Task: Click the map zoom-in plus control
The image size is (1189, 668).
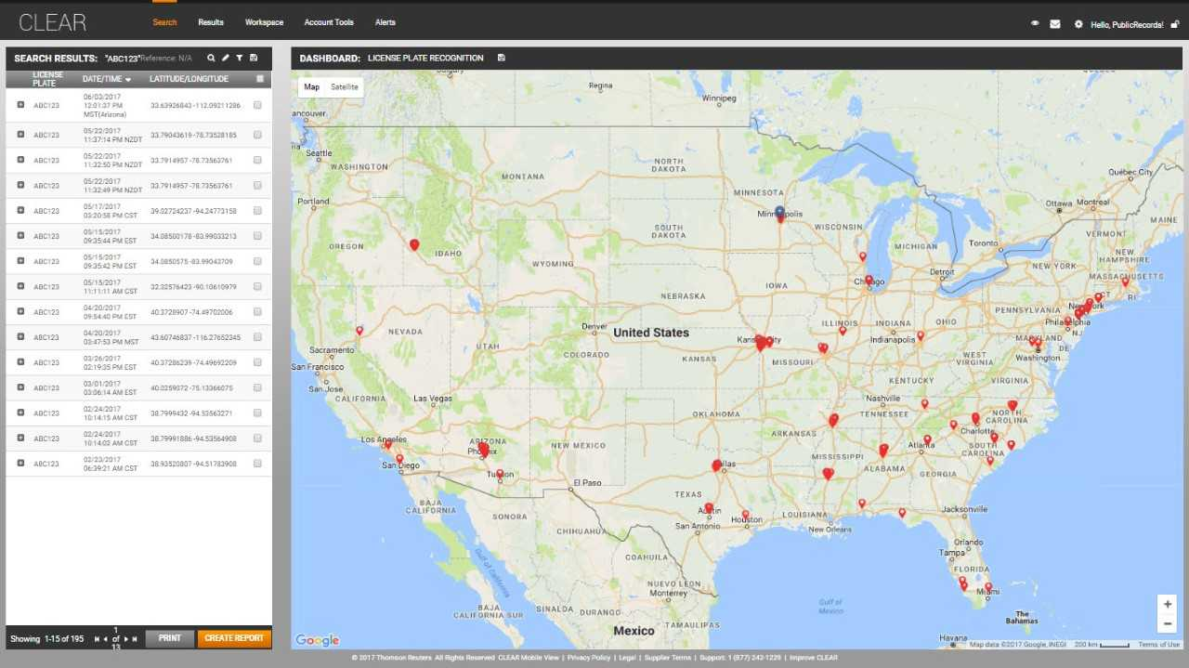Action: click(x=1167, y=603)
